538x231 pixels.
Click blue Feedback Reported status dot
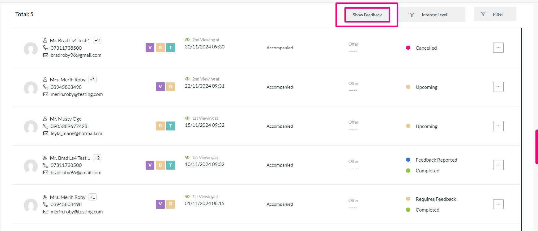(408, 160)
